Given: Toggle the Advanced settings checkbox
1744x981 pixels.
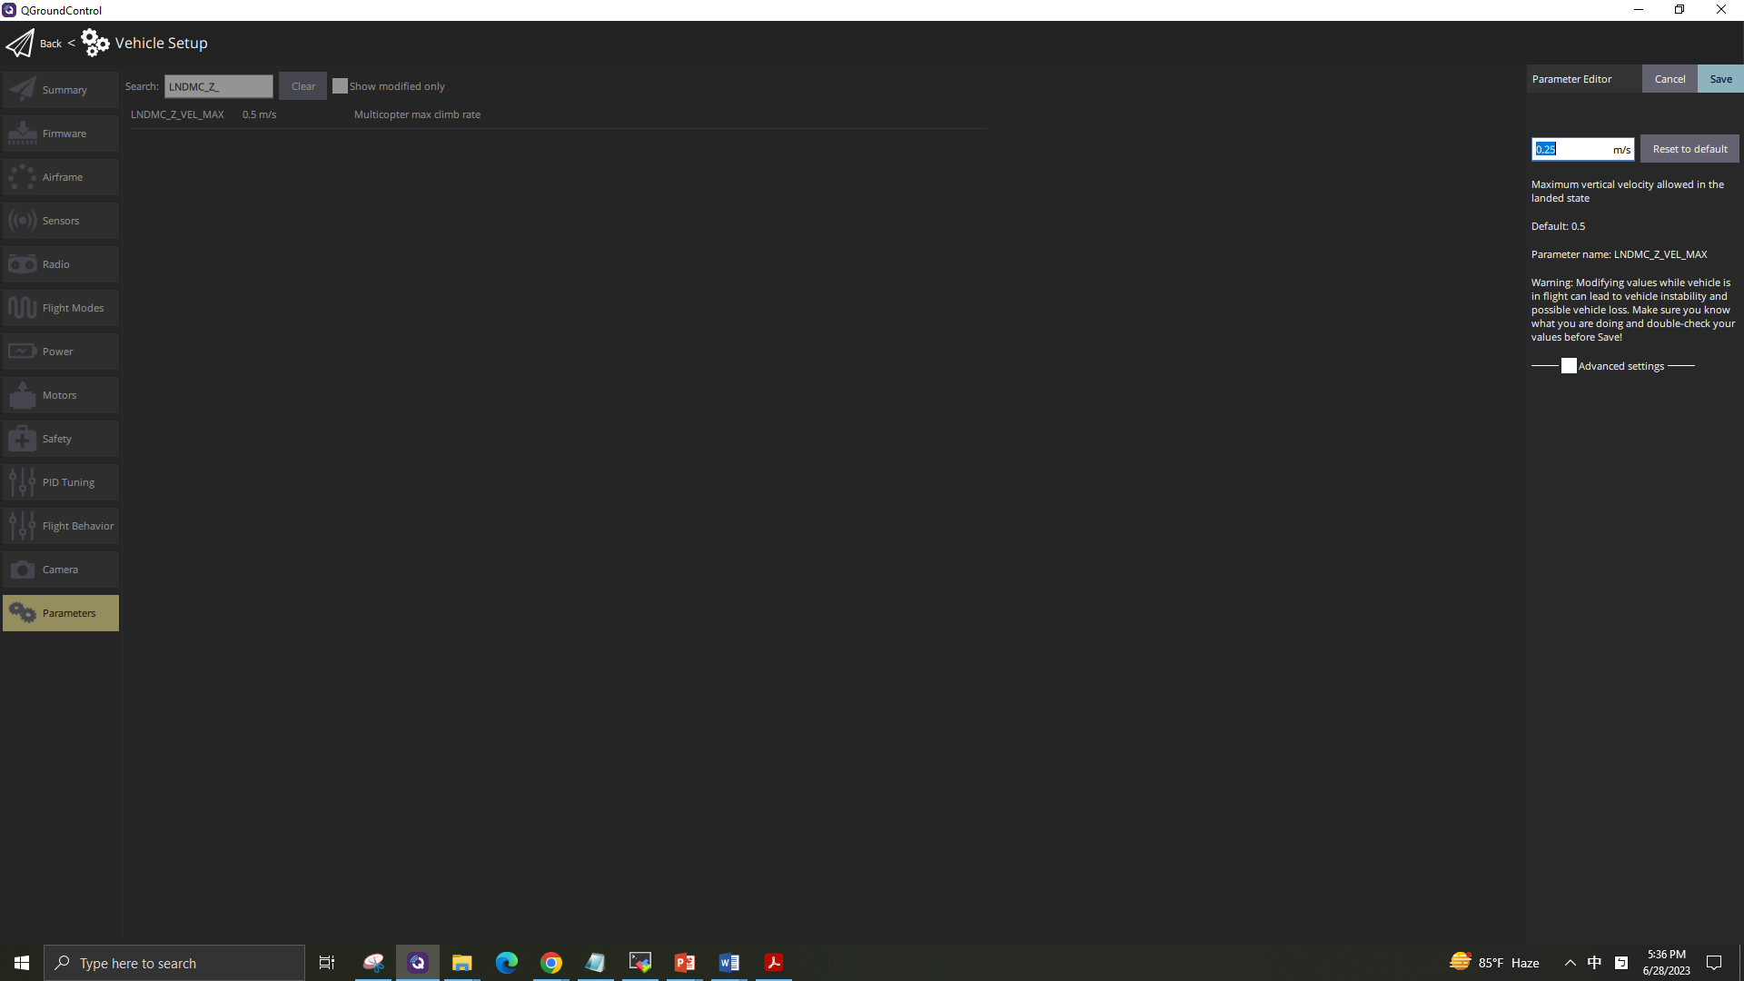Looking at the screenshot, I should [1569, 366].
